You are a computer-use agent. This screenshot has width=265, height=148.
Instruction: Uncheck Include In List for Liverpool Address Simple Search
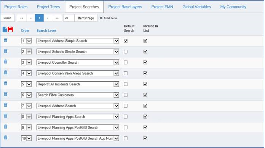pyautogui.click(x=145, y=41)
